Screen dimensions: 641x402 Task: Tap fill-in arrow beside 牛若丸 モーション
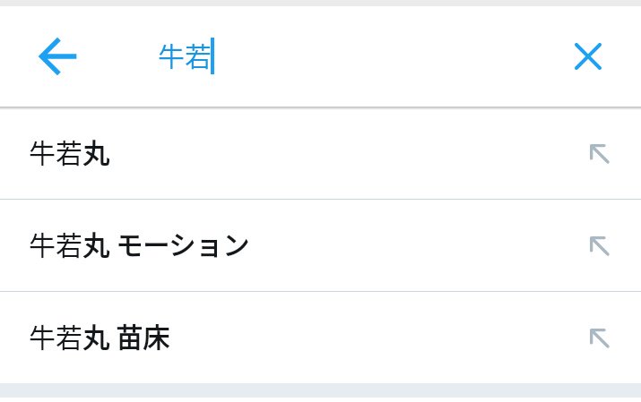click(x=599, y=245)
